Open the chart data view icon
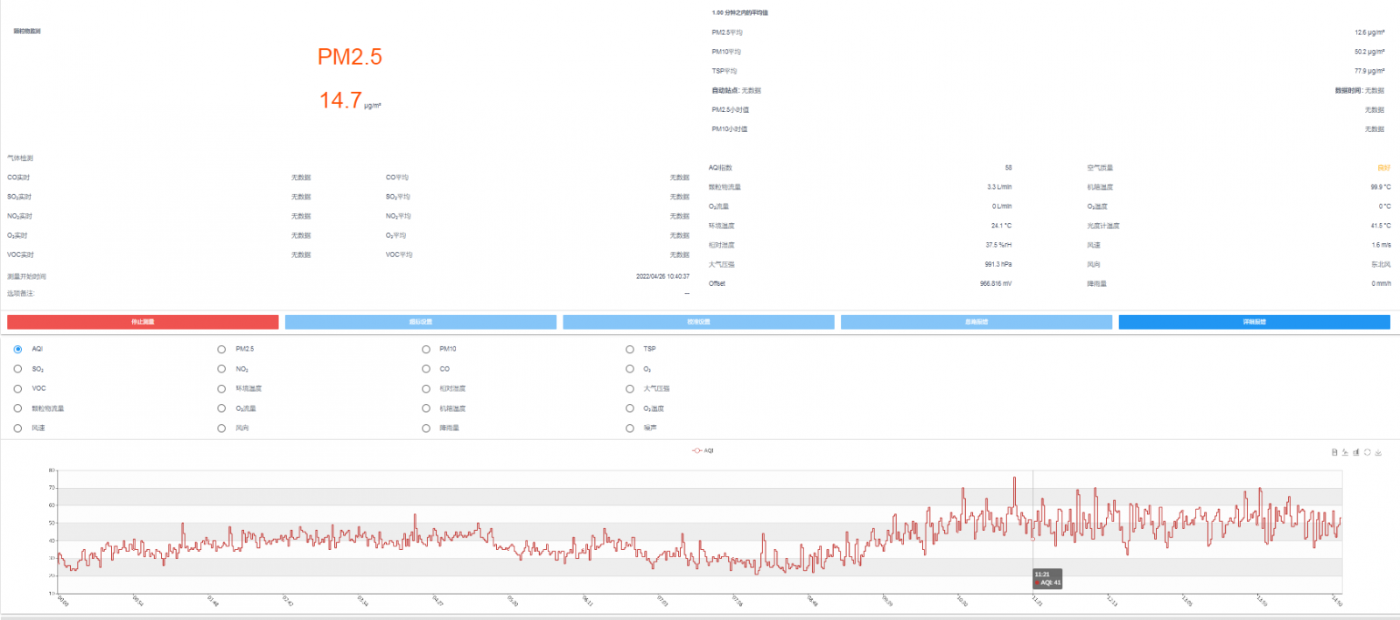This screenshot has height=620, width=1400. [1334, 452]
